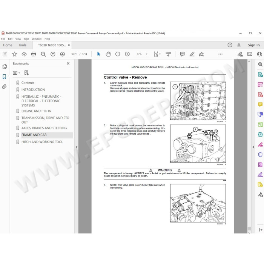264x264 pixels.
Task: Close the T6030 document tab
Action: (x=69, y=45)
